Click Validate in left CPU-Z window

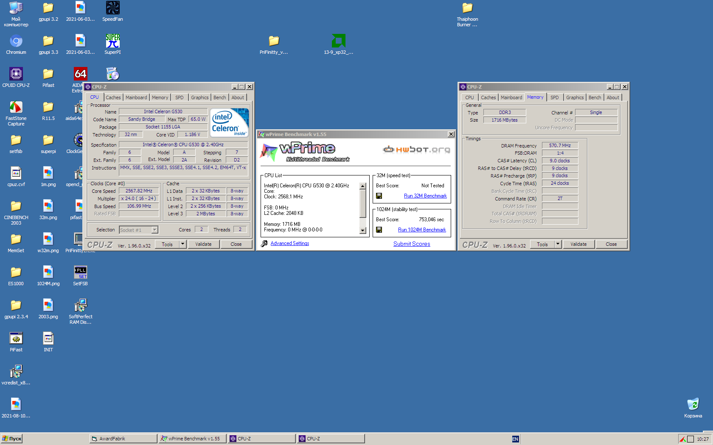point(203,244)
